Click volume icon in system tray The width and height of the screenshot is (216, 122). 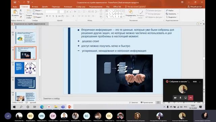pyautogui.click(x=181, y=107)
